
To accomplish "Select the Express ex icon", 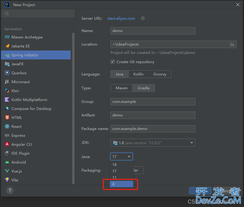I will [x=7, y=135].
